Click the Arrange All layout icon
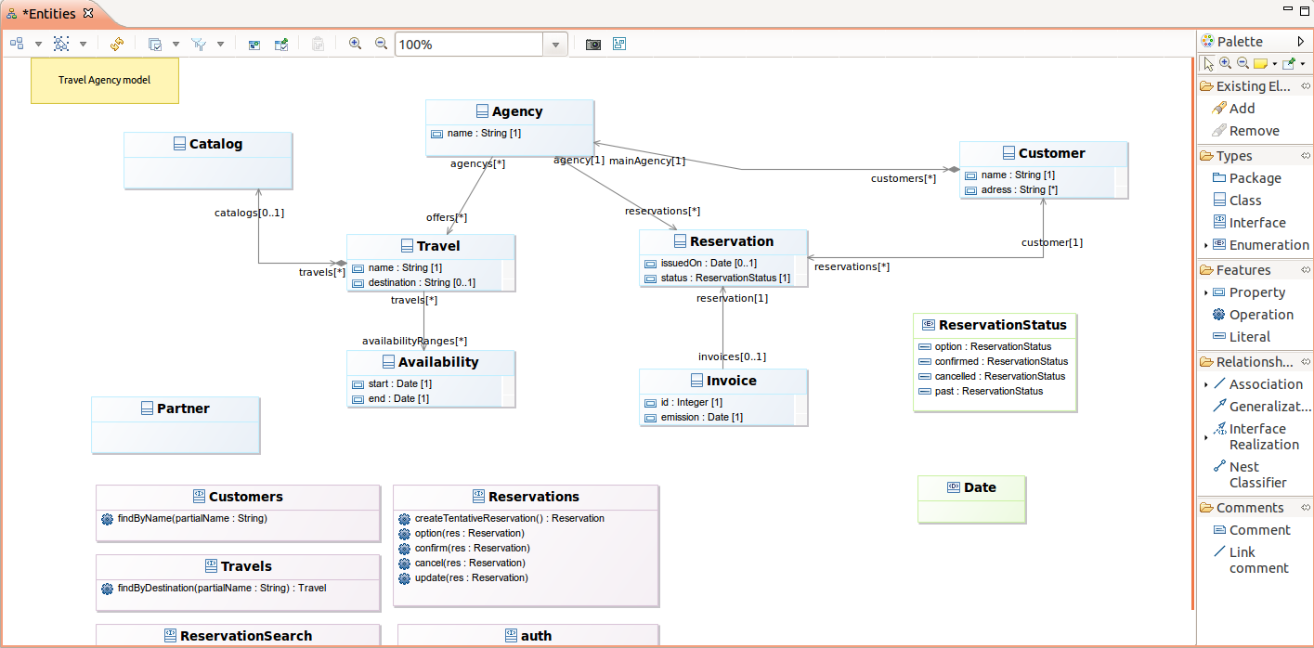 17,44
